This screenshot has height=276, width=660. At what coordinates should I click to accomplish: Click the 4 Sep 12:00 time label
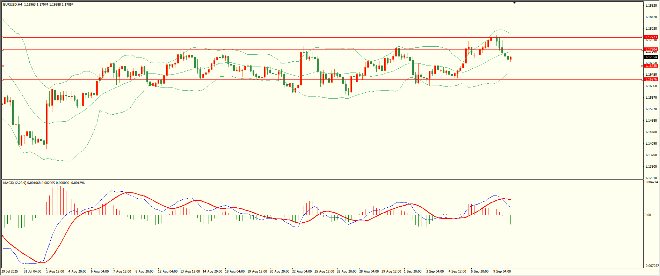pyautogui.click(x=457, y=271)
